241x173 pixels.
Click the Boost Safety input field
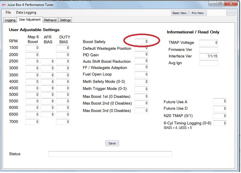tap(141, 42)
